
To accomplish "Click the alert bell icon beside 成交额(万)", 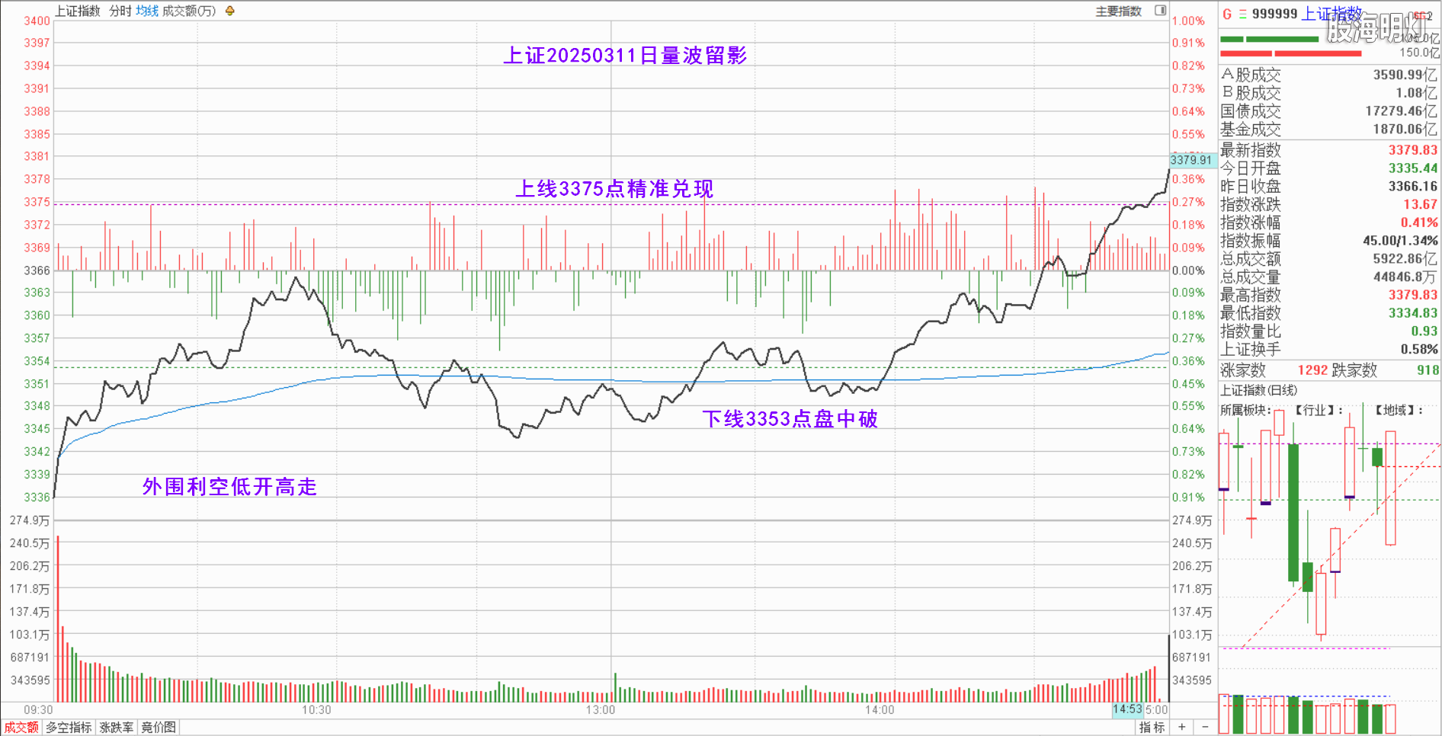I will (x=229, y=11).
